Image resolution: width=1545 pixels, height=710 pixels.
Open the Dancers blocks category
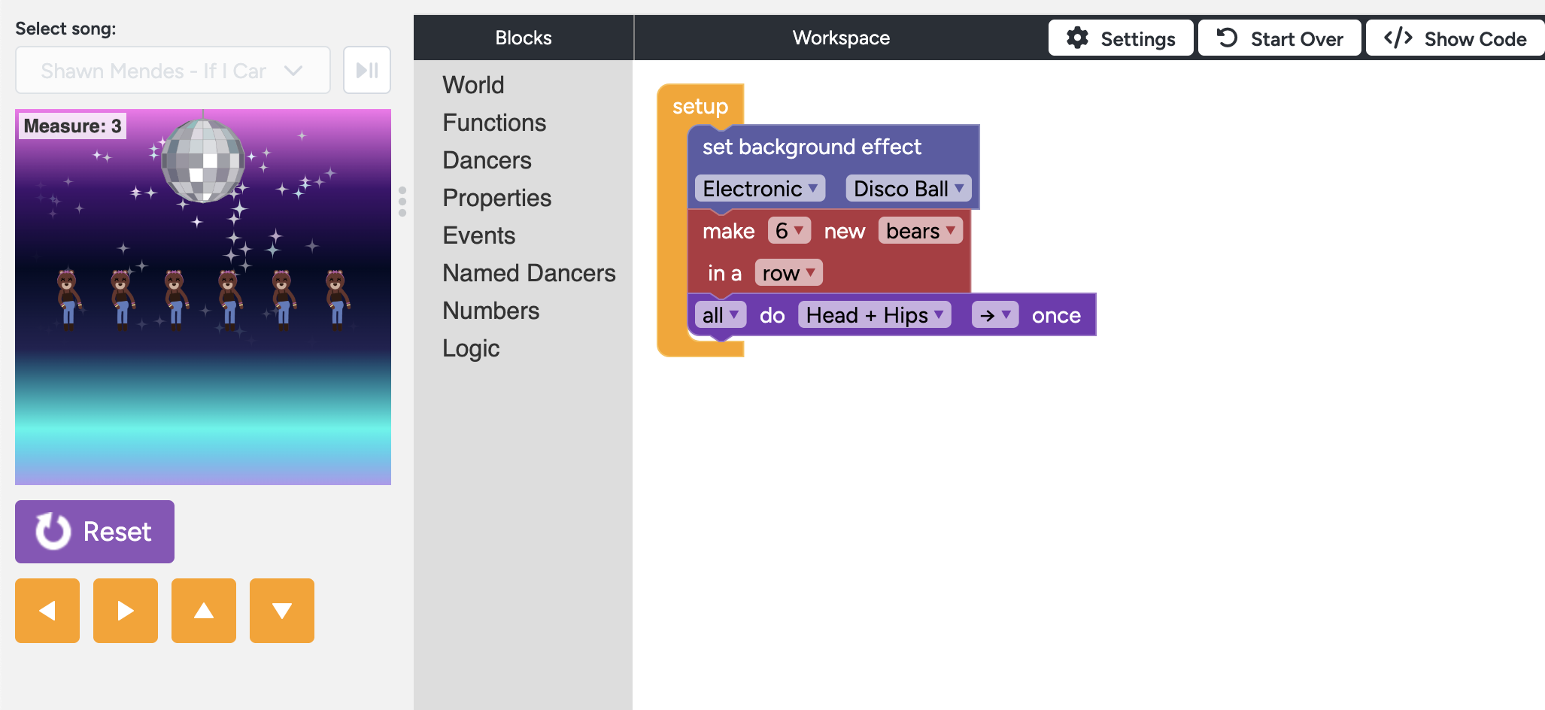487,160
